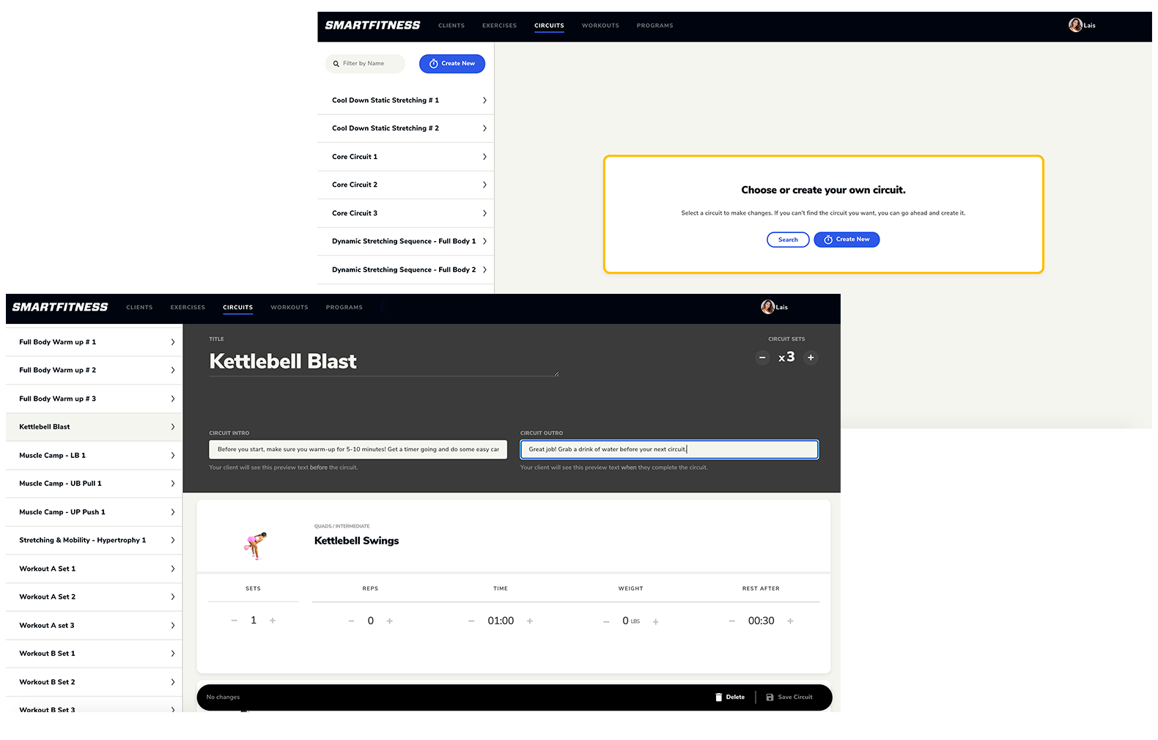Image resolution: width=1158 pixels, height=740 pixels.
Task: Expand Core Circuit 1 chevron
Action: 484,157
